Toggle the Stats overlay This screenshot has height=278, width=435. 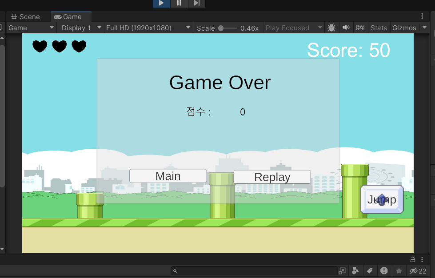pyautogui.click(x=379, y=28)
